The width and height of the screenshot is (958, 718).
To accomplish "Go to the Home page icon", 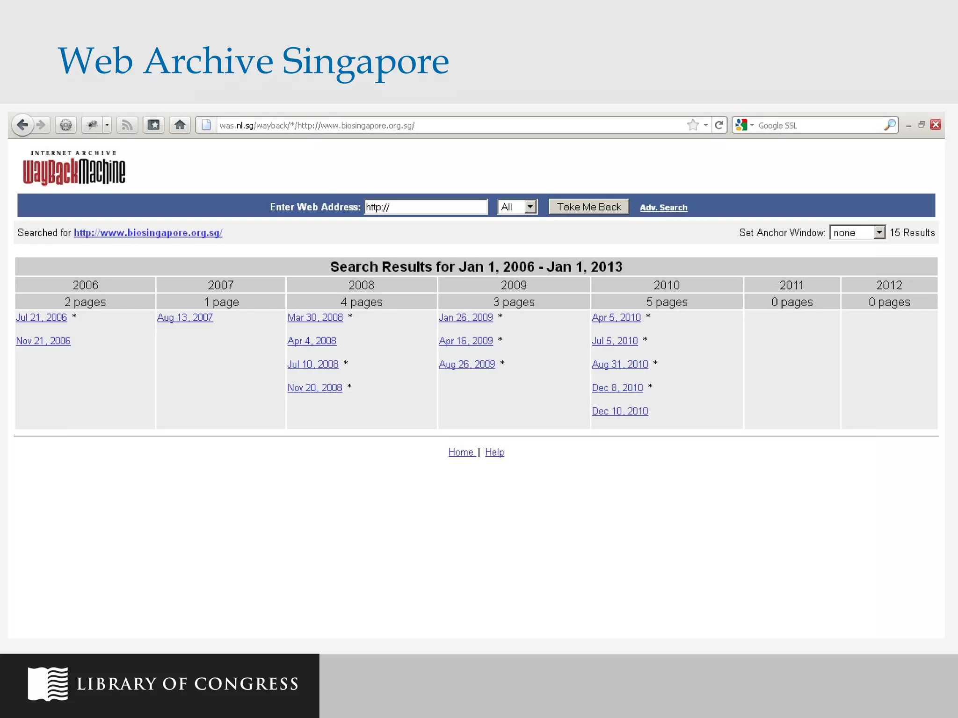I will (180, 125).
